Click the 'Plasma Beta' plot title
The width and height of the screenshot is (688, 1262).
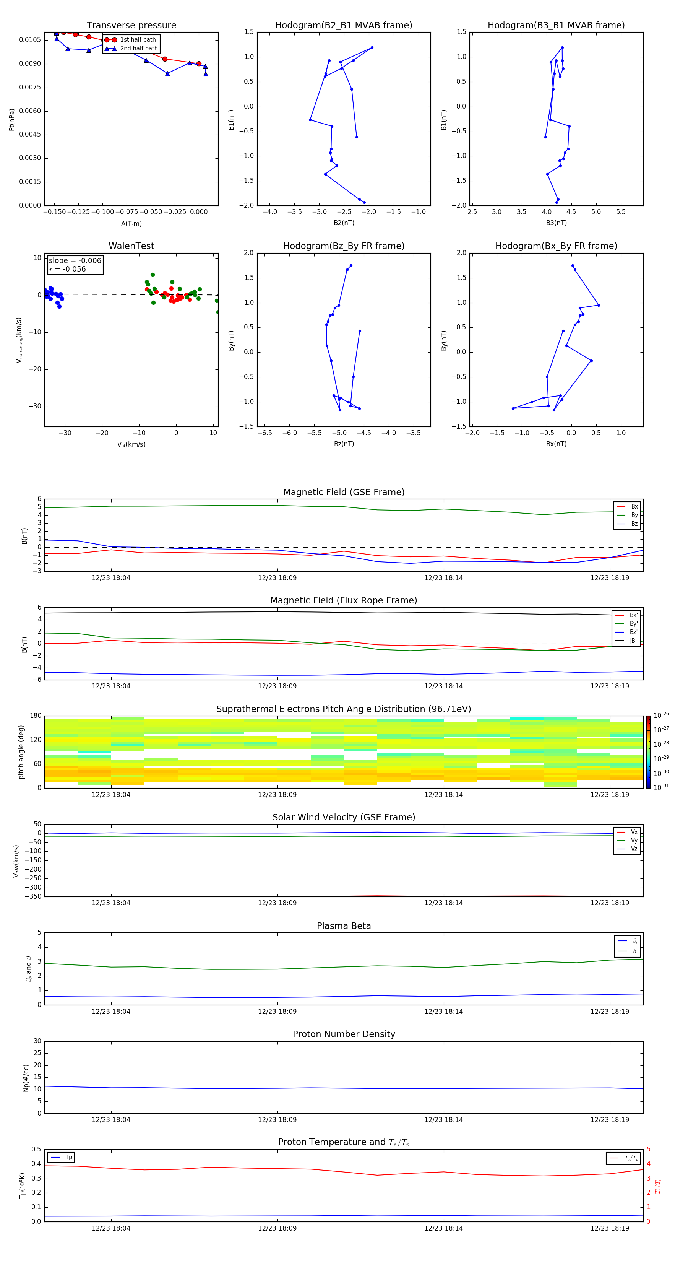coord(344,926)
